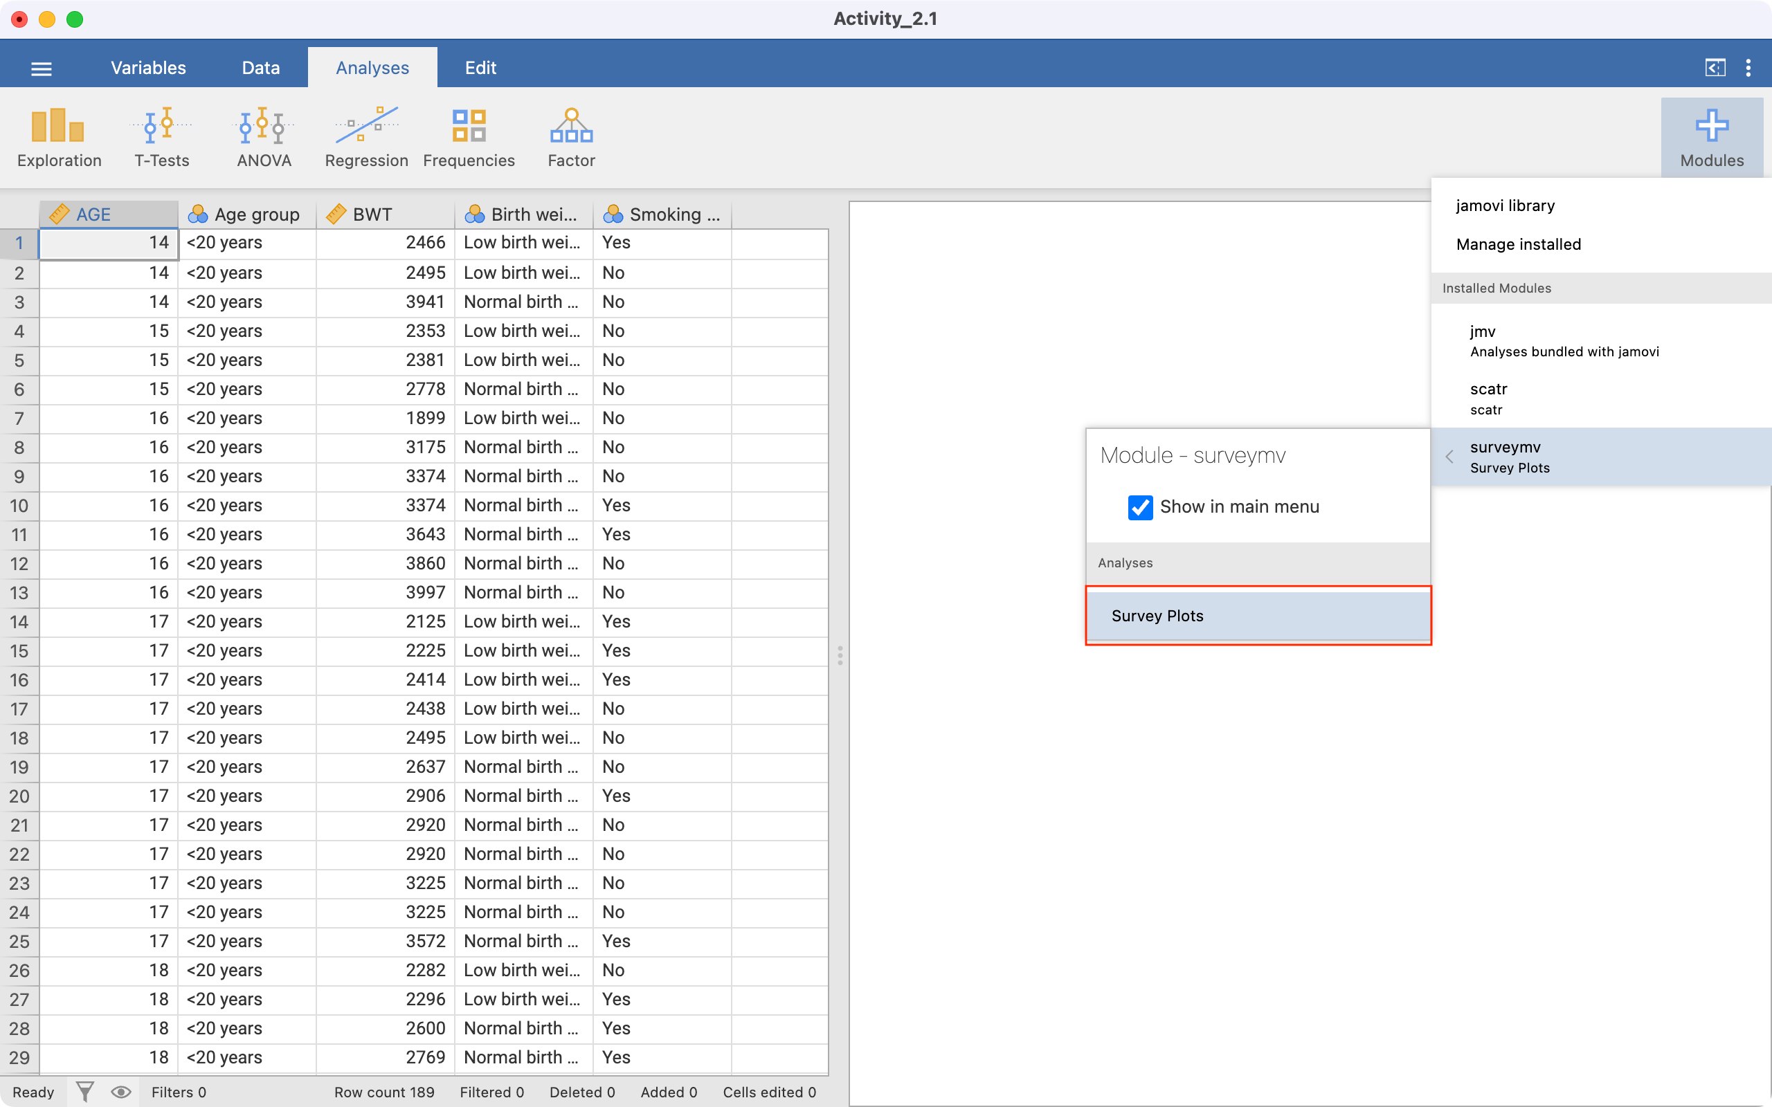Select Survey Plots analysis

pyautogui.click(x=1257, y=616)
